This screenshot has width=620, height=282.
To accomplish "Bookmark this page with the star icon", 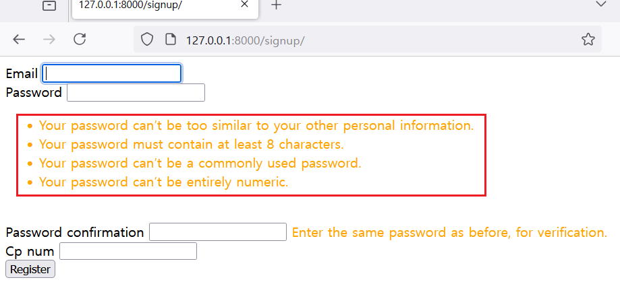I will click(x=588, y=40).
